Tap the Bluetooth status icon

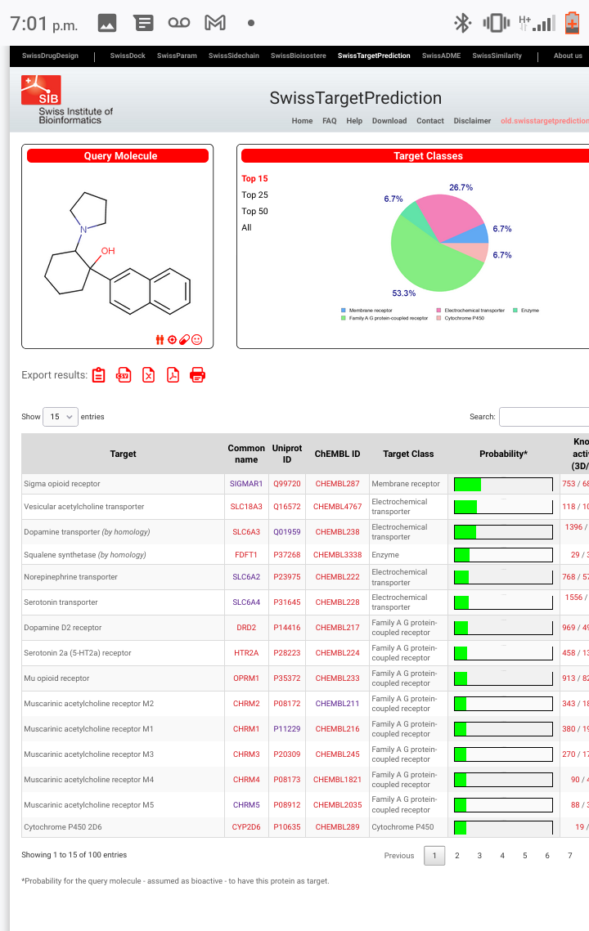[462, 23]
